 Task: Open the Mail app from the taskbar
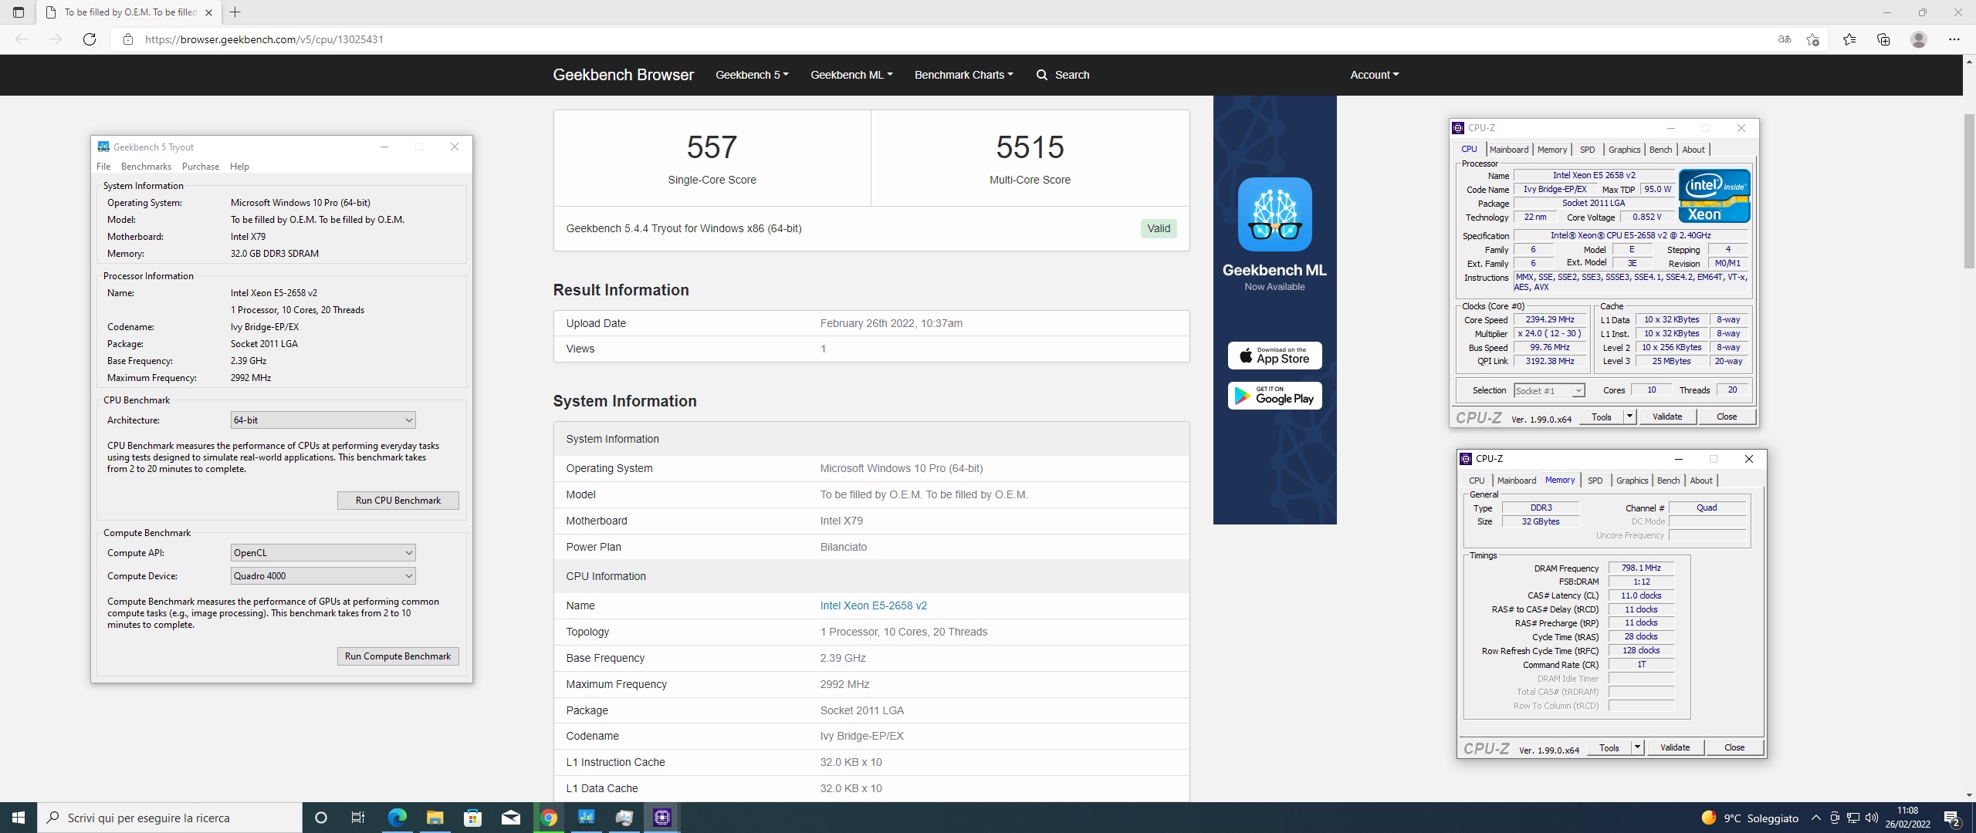pyautogui.click(x=511, y=818)
